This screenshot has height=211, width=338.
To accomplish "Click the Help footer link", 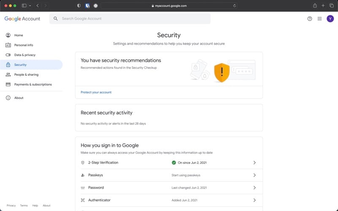I will 35,206.
